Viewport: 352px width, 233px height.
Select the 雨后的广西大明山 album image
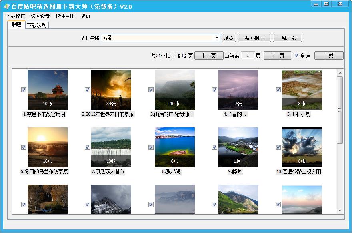175,90
